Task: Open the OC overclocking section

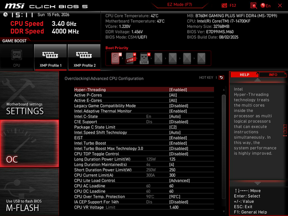Action: tap(29, 144)
